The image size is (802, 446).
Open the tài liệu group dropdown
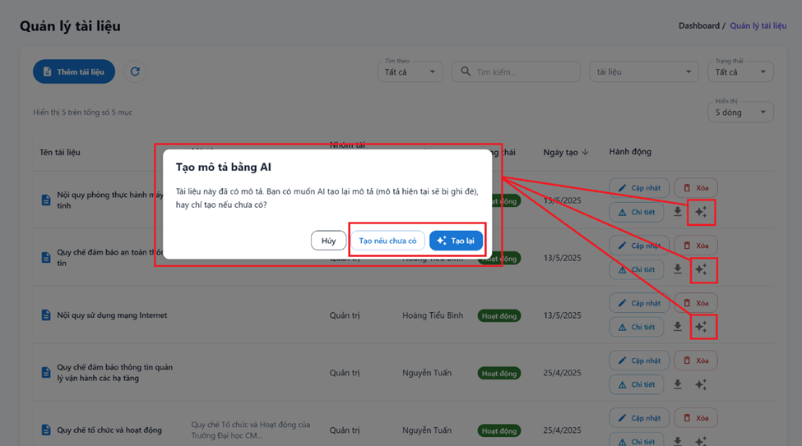643,71
